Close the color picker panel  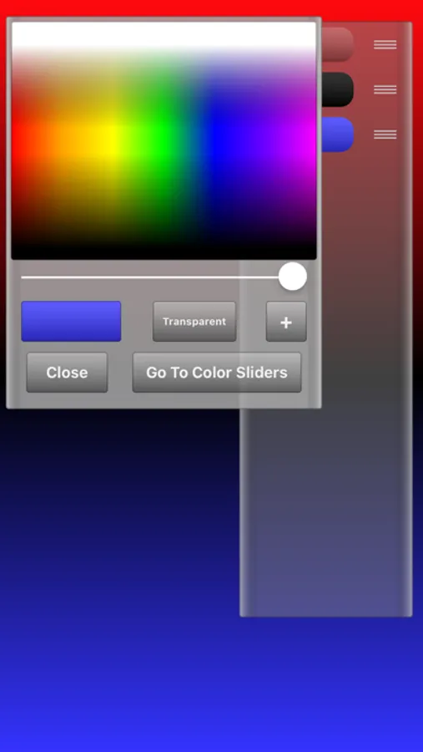(67, 373)
